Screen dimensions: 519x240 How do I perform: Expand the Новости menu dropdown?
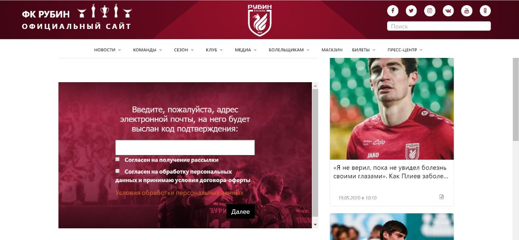[108, 50]
